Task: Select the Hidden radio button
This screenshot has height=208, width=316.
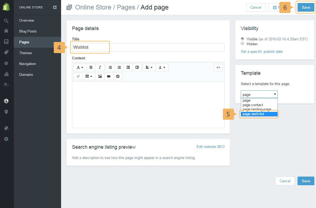Action: 242,44
